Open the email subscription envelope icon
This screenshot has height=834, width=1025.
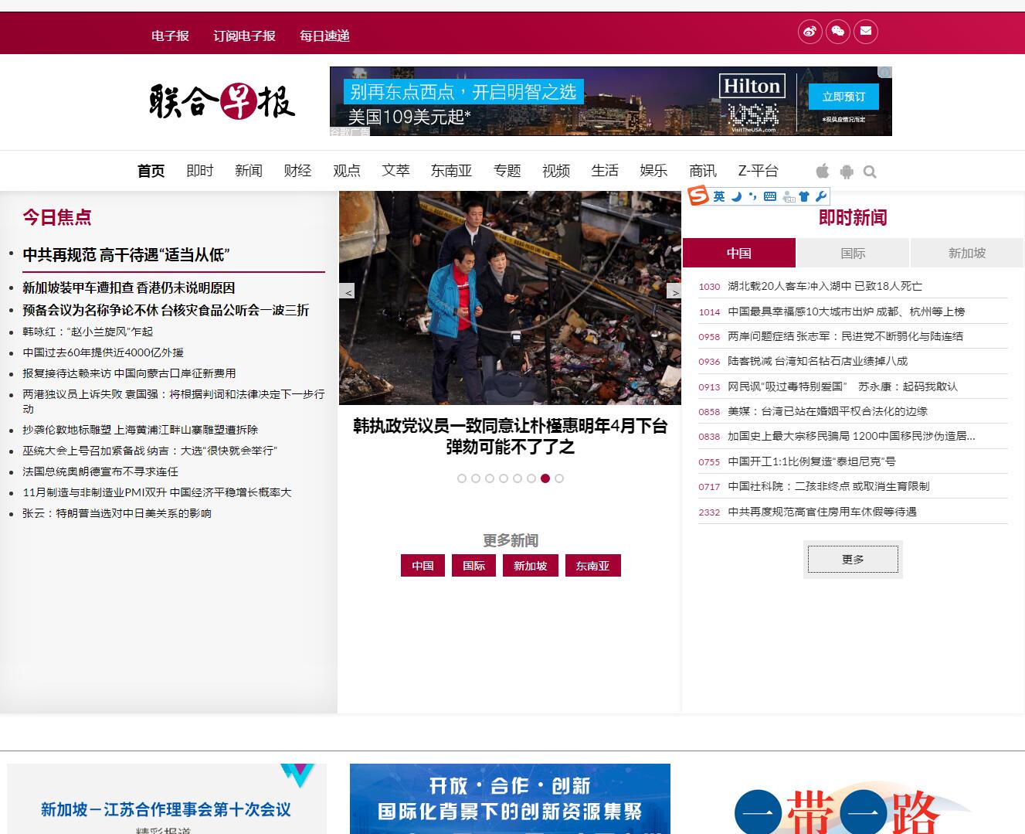pos(867,32)
